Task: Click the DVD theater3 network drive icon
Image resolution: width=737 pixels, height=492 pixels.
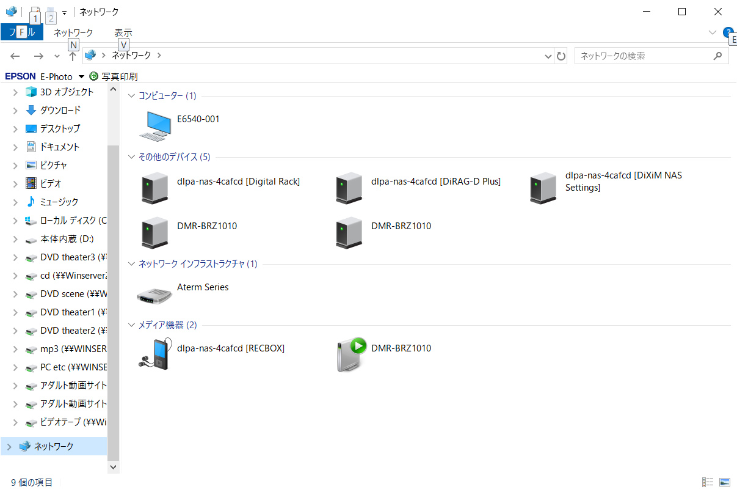Action: [x=31, y=258]
